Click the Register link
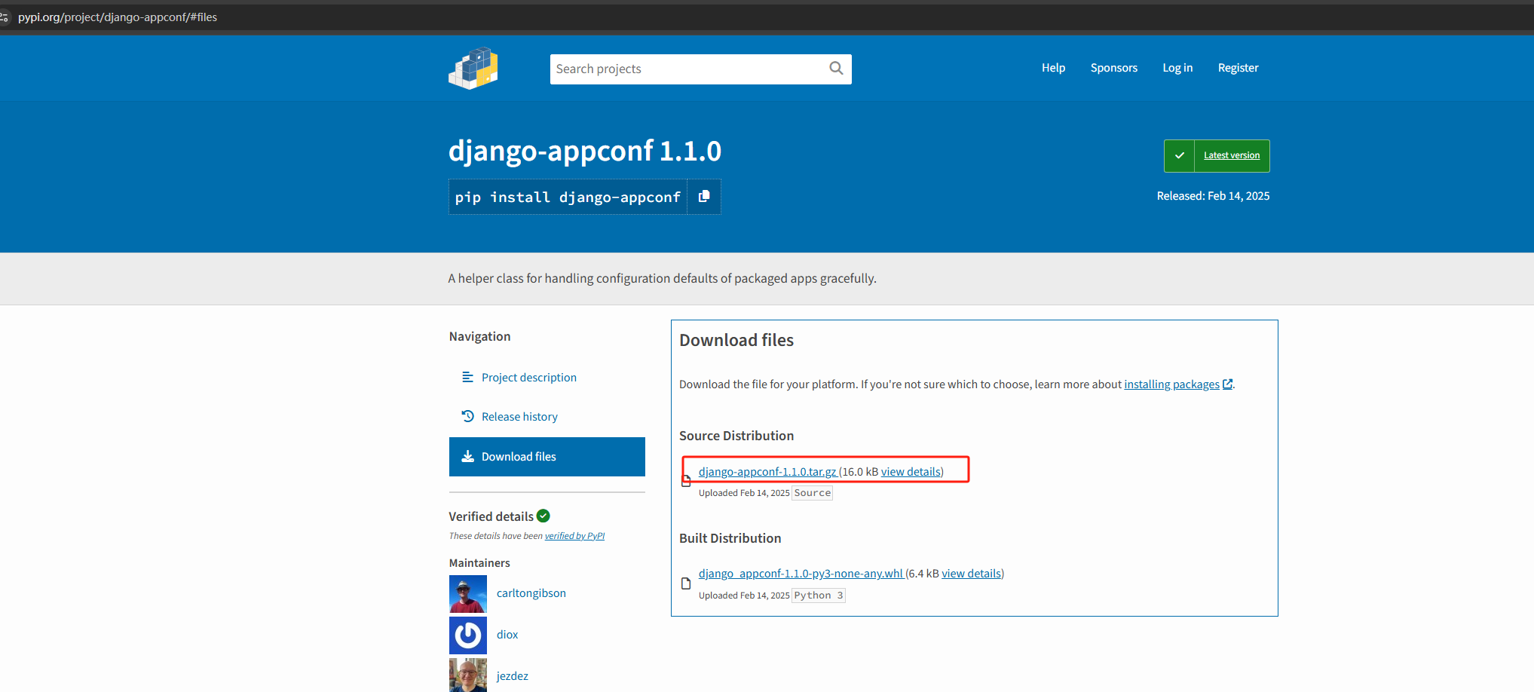The image size is (1534, 692). click(x=1238, y=68)
